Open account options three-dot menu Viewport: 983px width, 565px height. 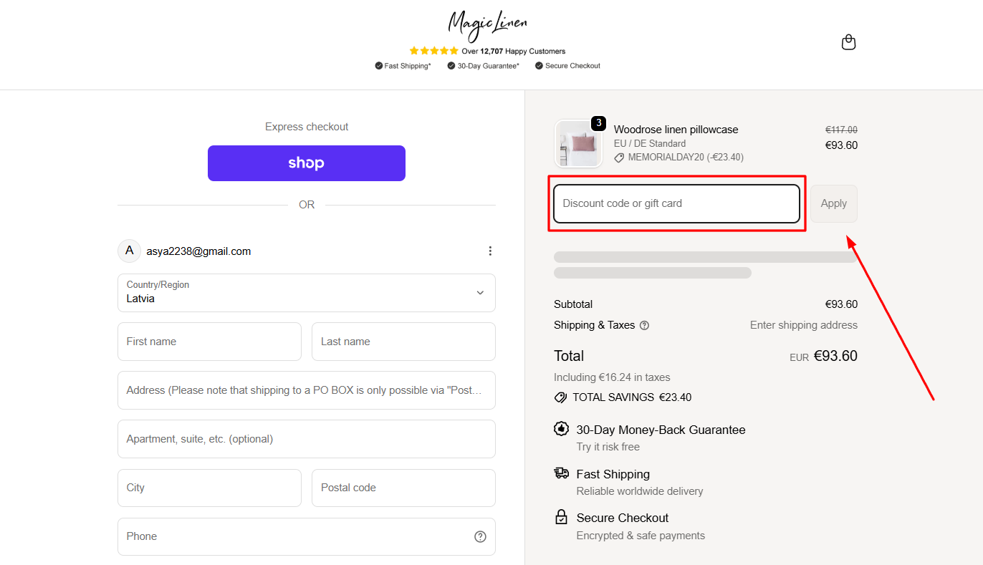[x=490, y=251]
